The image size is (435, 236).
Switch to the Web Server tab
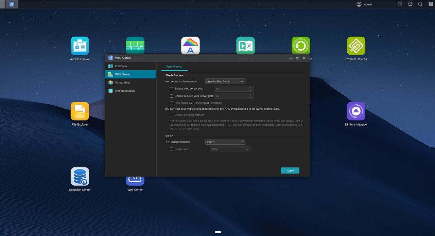(174, 67)
